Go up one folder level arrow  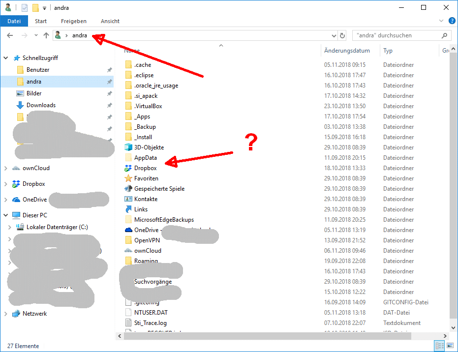(x=46, y=35)
